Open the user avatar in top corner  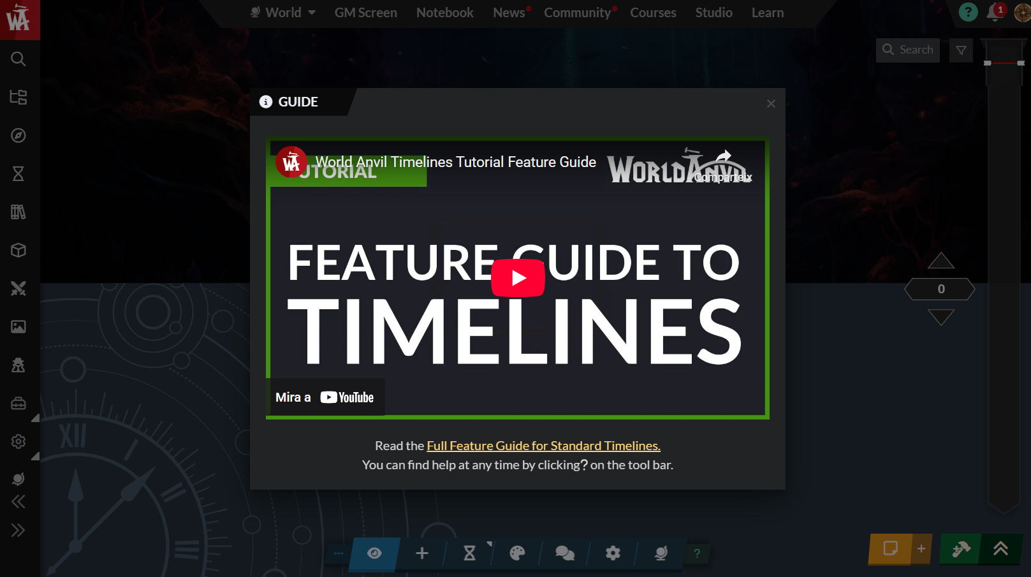click(1023, 12)
